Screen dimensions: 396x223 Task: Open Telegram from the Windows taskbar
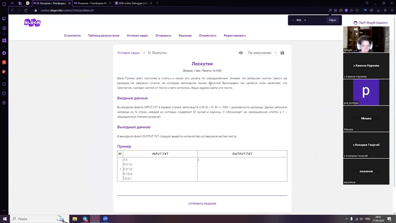coord(85,219)
